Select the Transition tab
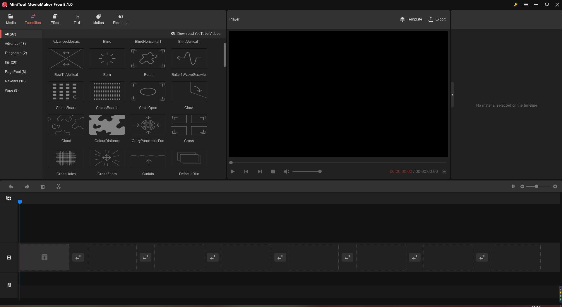Viewport: 562px width, 307px height. (33, 19)
